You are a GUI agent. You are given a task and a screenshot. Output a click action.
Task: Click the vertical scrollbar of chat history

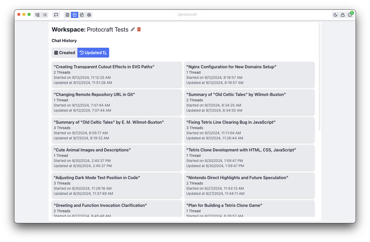tap(320, 77)
